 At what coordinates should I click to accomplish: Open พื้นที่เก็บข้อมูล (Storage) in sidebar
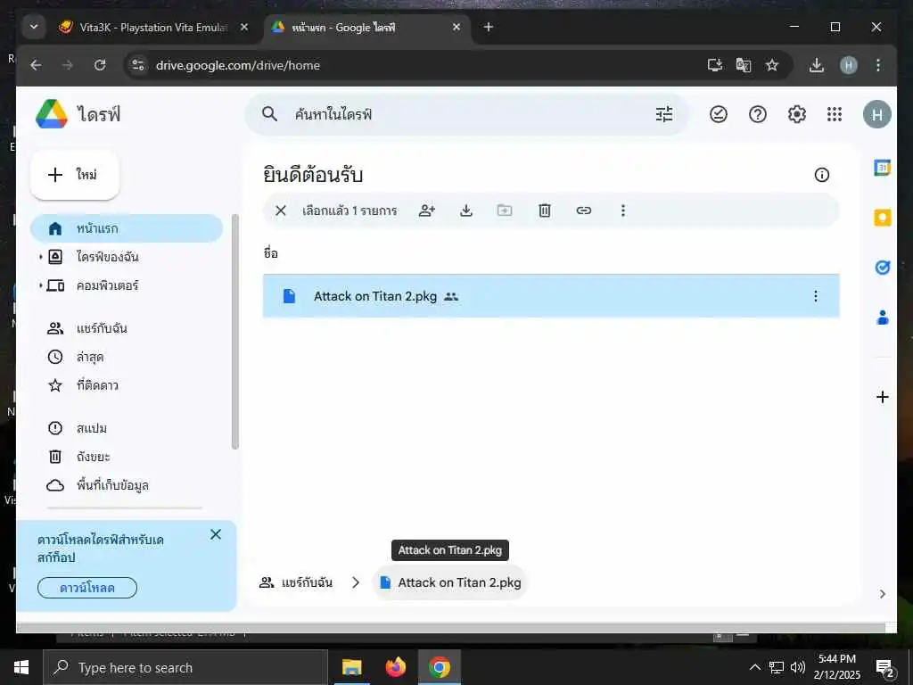pyautogui.click(x=127, y=485)
